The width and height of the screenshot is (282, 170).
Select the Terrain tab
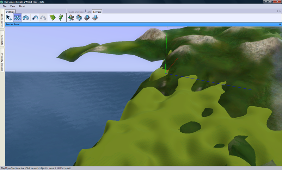click(97, 12)
